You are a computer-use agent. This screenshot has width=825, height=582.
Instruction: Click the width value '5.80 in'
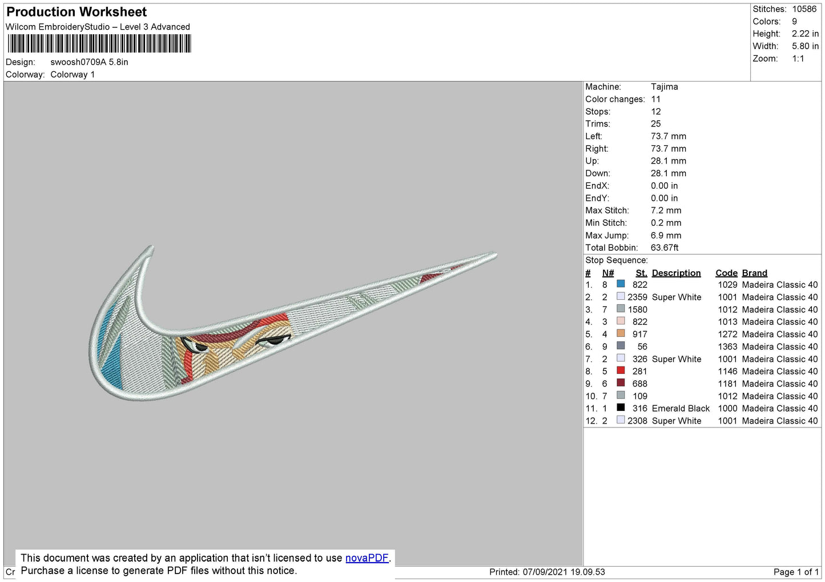click(805, 46)
